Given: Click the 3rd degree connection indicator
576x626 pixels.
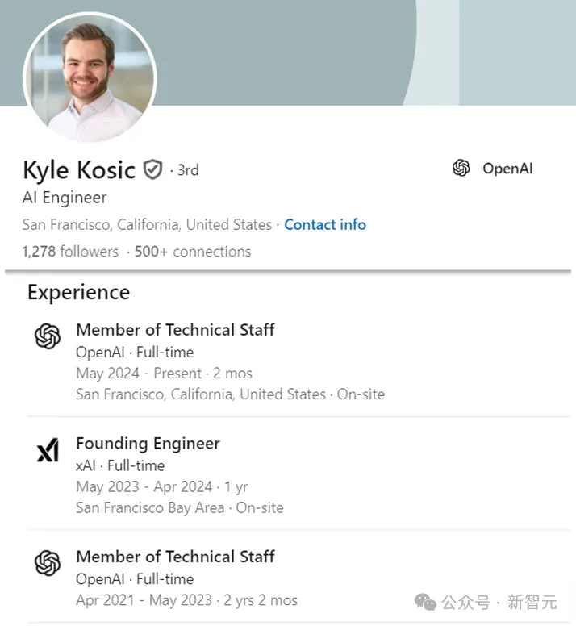Looking at the screenshot, I should coord(188,170).
